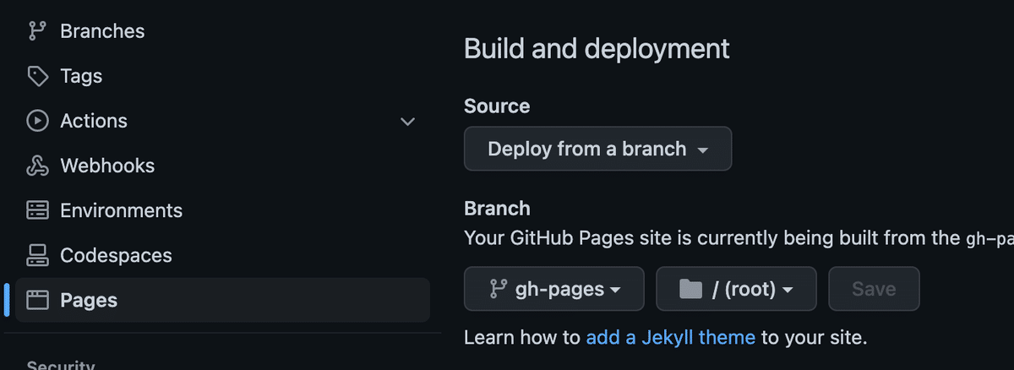Click the Build and deployment heading
1014x370 pixels.
point(597,49)
